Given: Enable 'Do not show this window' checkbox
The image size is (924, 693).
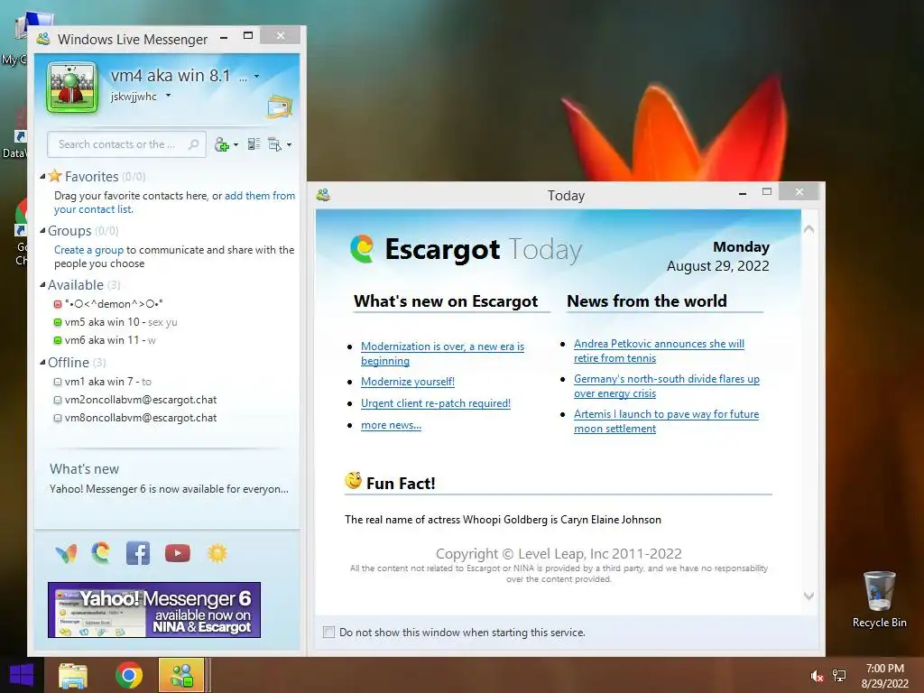Looking at the screenshot, I should pyautogui.click(x=328, y=633).
